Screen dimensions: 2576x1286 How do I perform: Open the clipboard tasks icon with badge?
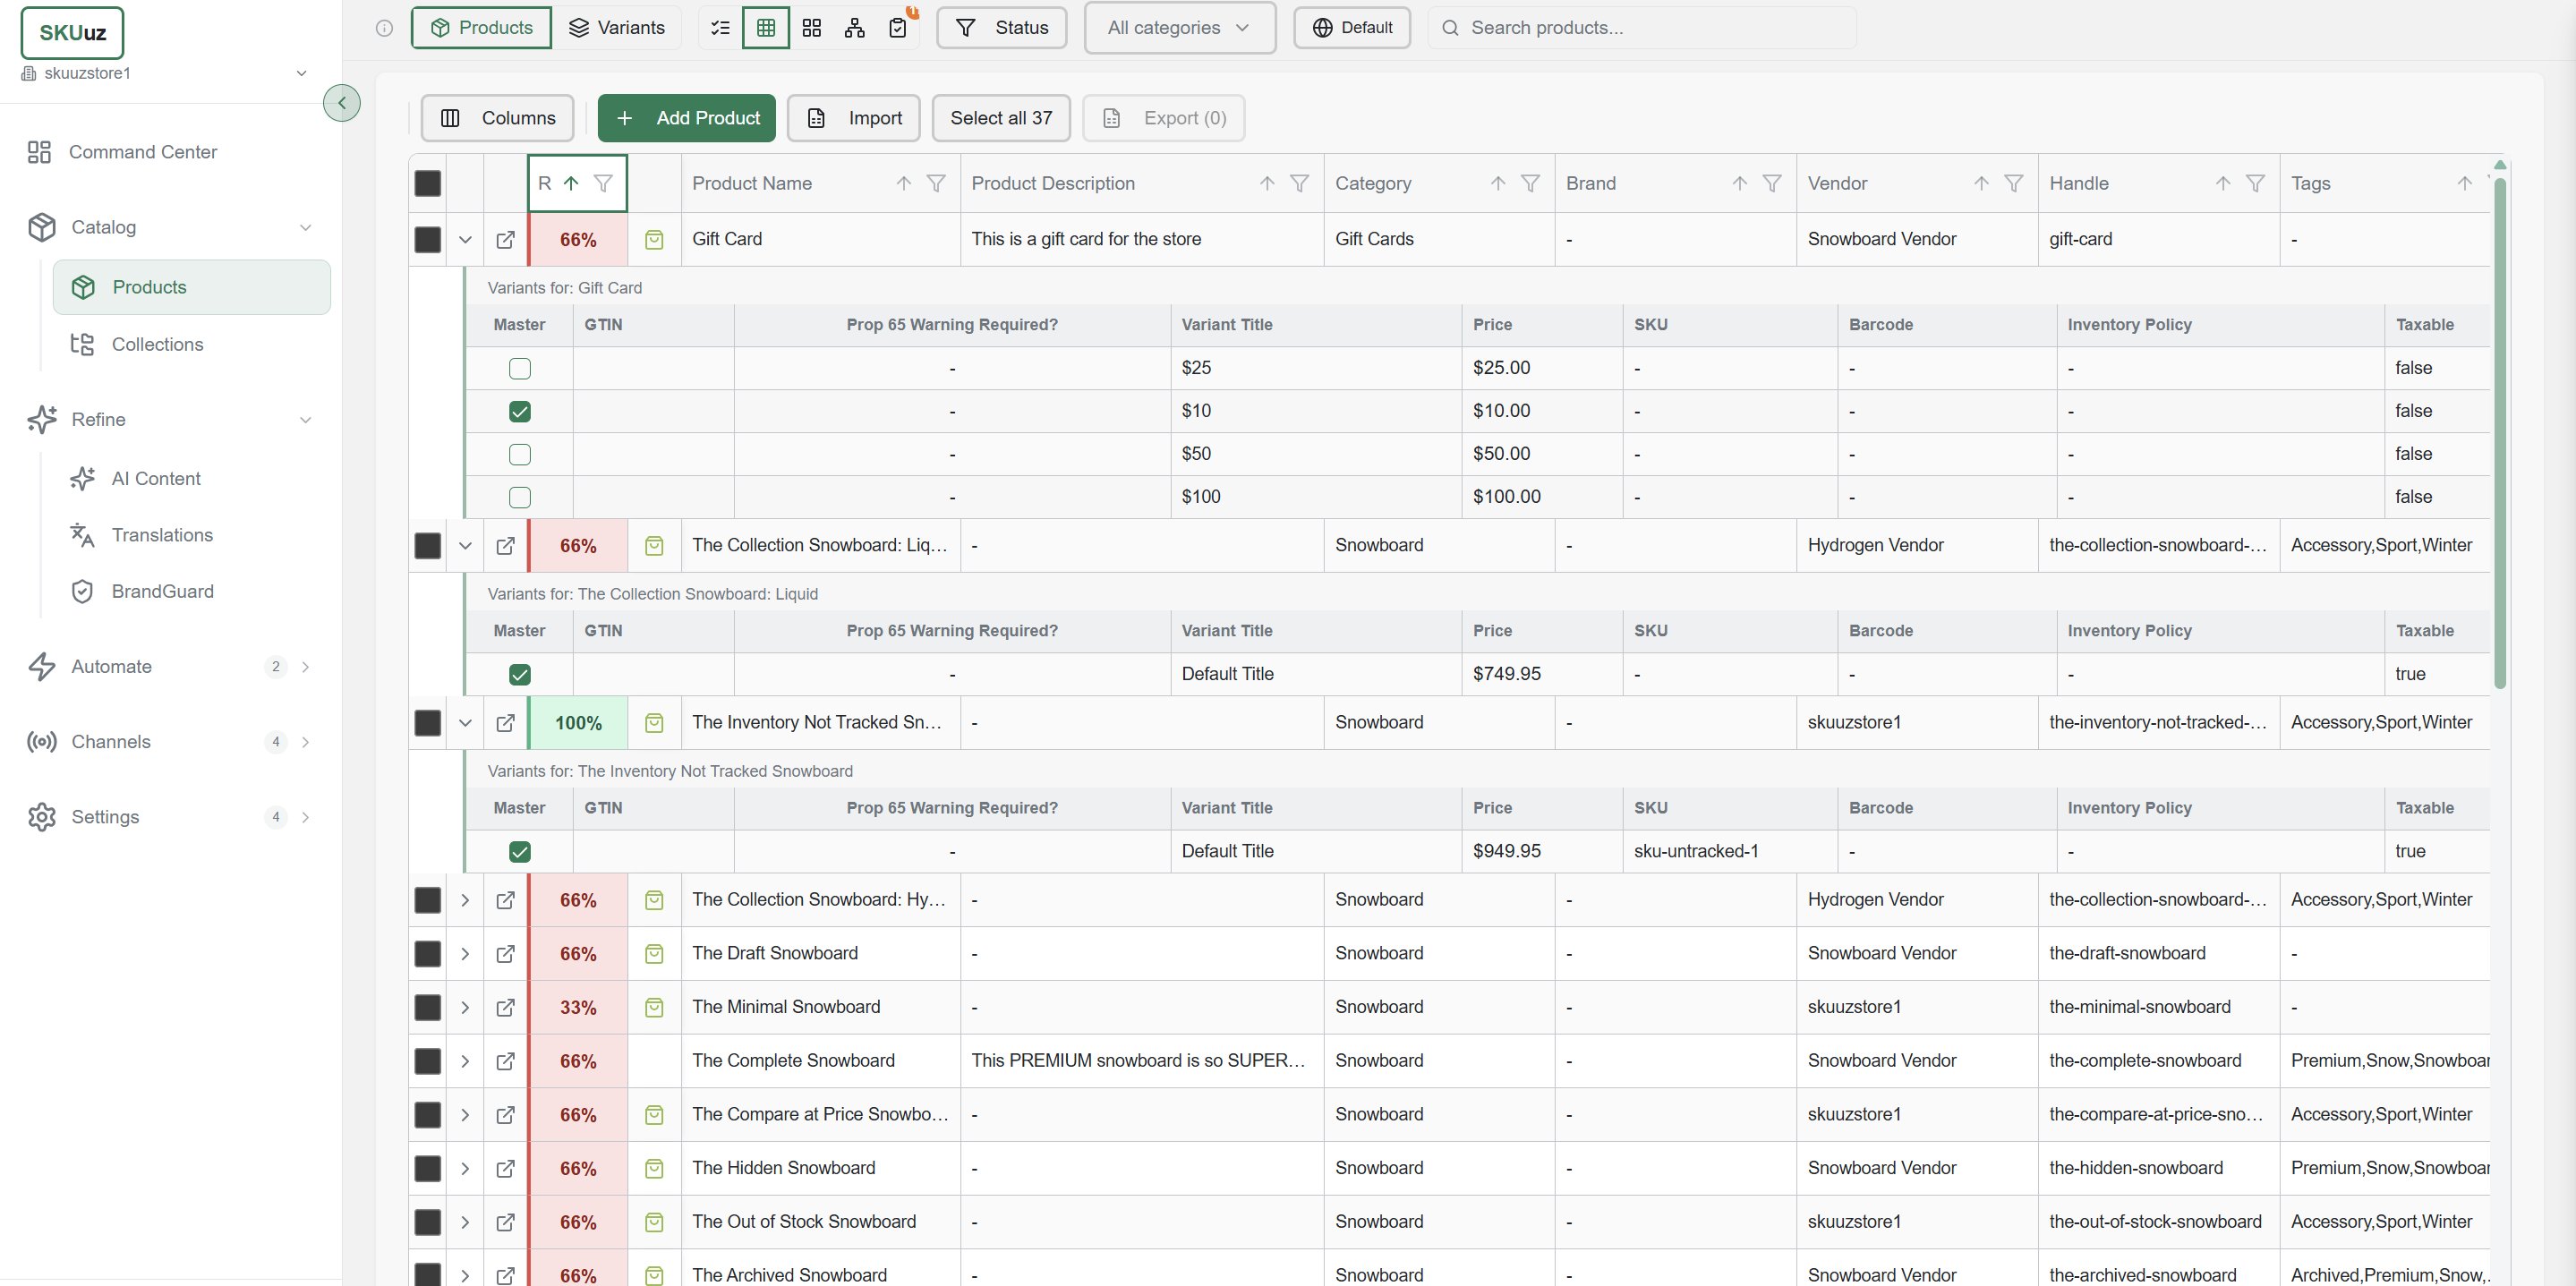click(x=898, y=28)
